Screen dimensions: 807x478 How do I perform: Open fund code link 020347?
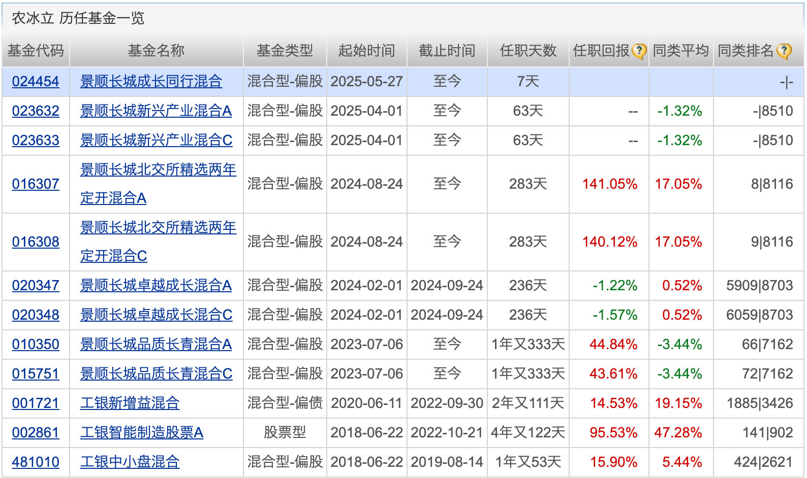point(36,286)
